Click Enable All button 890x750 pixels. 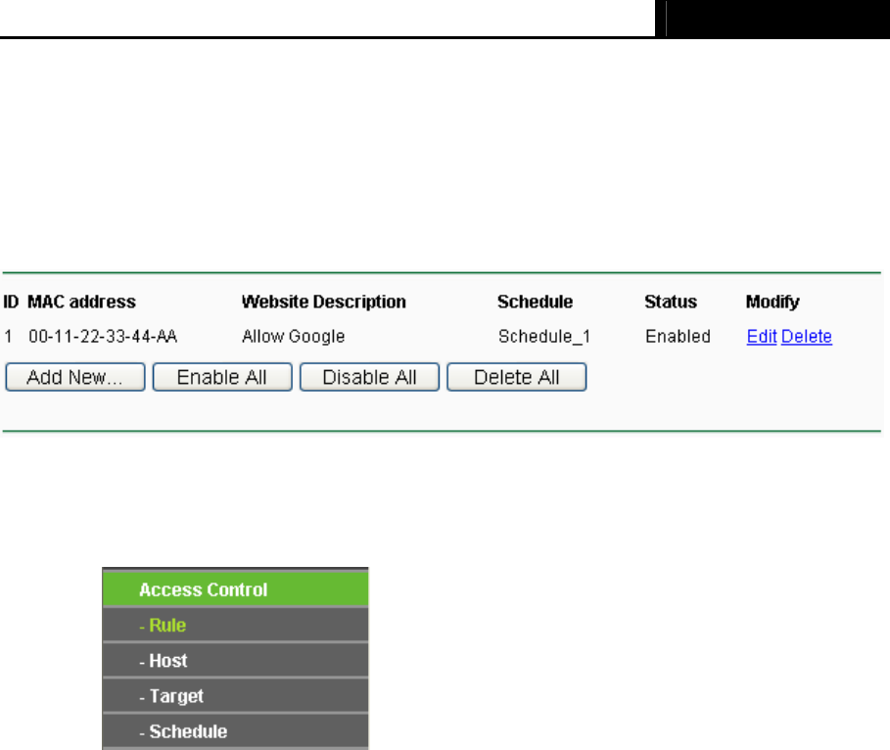pos(222,377)
